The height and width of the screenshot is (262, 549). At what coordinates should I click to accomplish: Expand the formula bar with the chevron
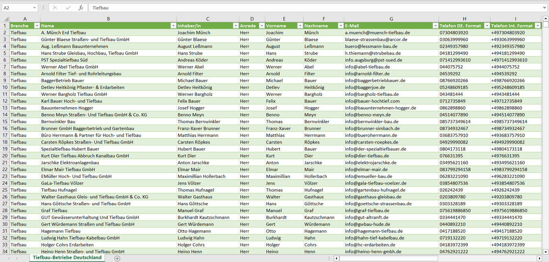click(545, 8)
